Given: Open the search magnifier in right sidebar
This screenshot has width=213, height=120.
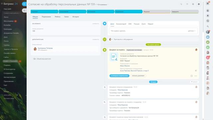Looking at the screenshot, I should tap(208, 26).
